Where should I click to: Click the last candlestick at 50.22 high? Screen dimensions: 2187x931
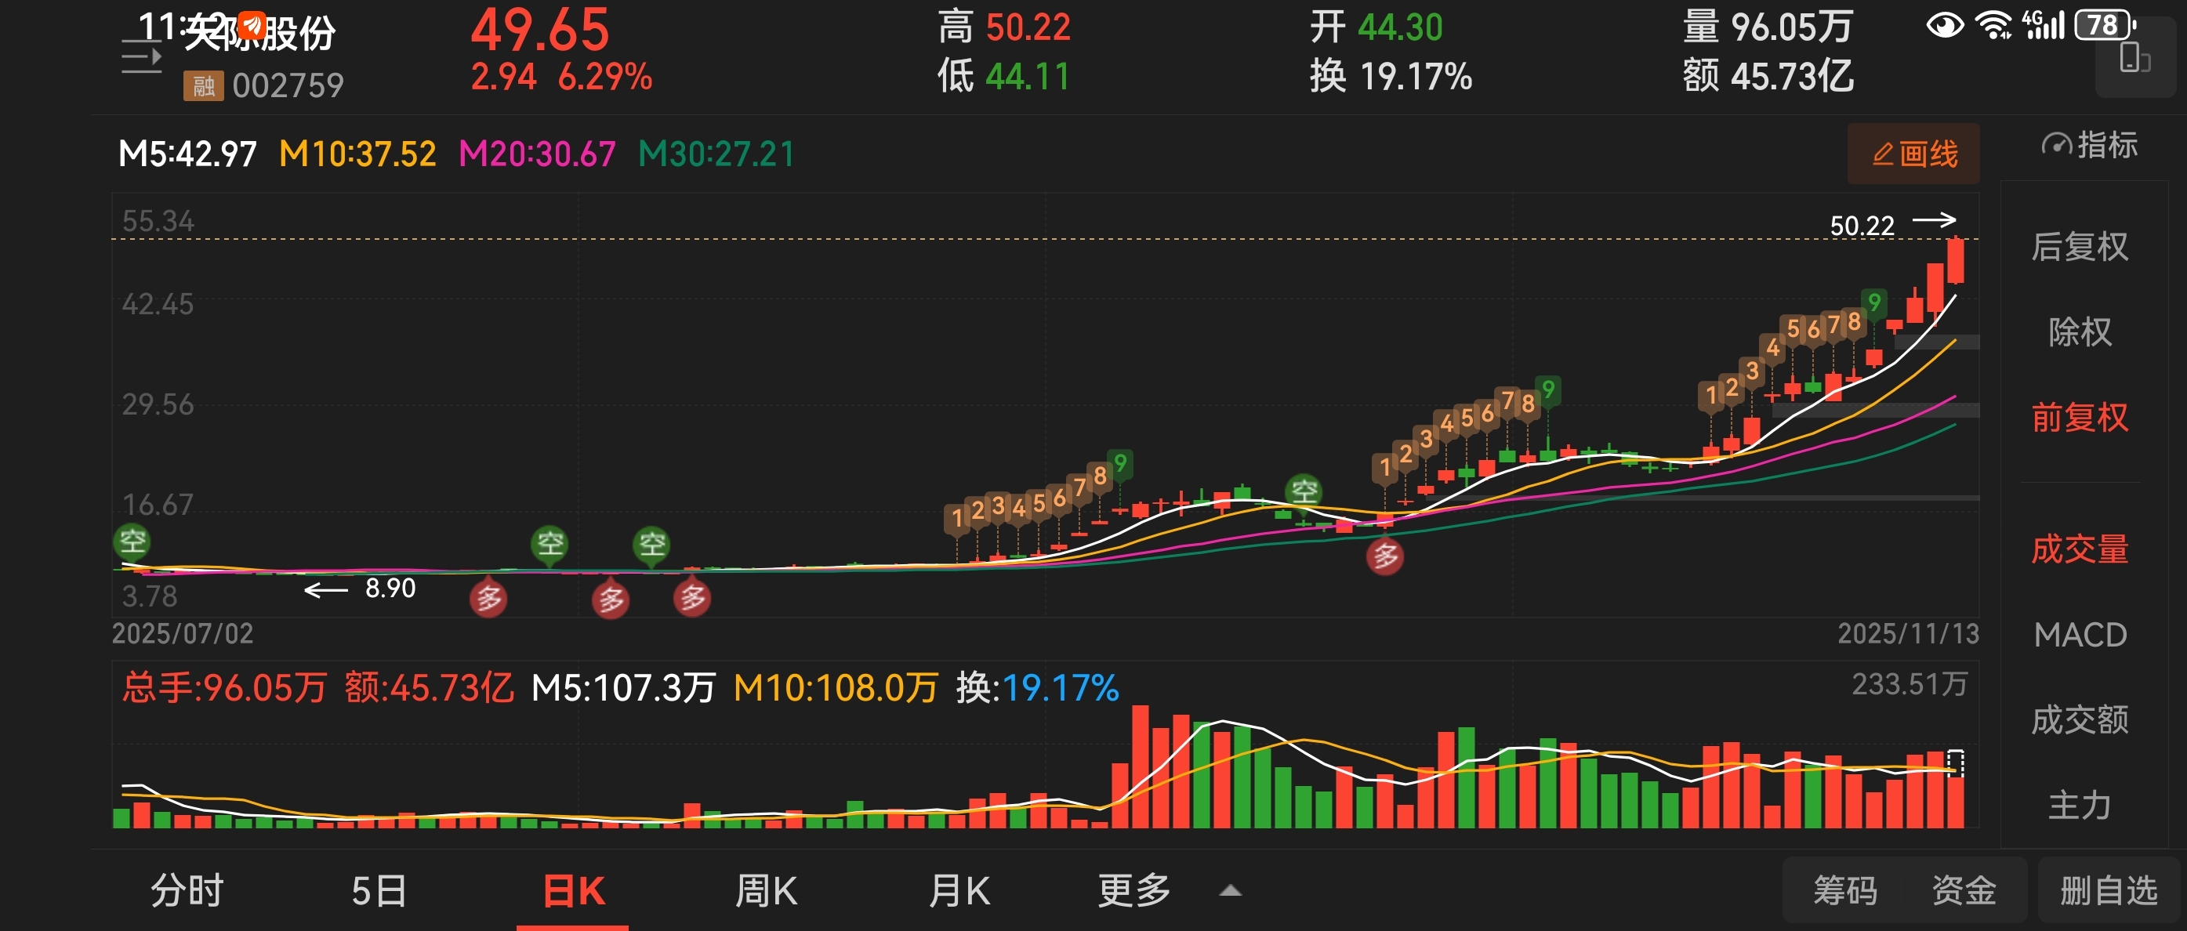pos(1955,260)
